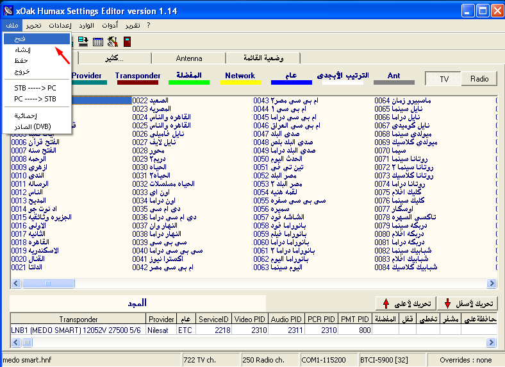
Task: Open إحصائية (Statistics) menu entry
Action: click(37, 115)
